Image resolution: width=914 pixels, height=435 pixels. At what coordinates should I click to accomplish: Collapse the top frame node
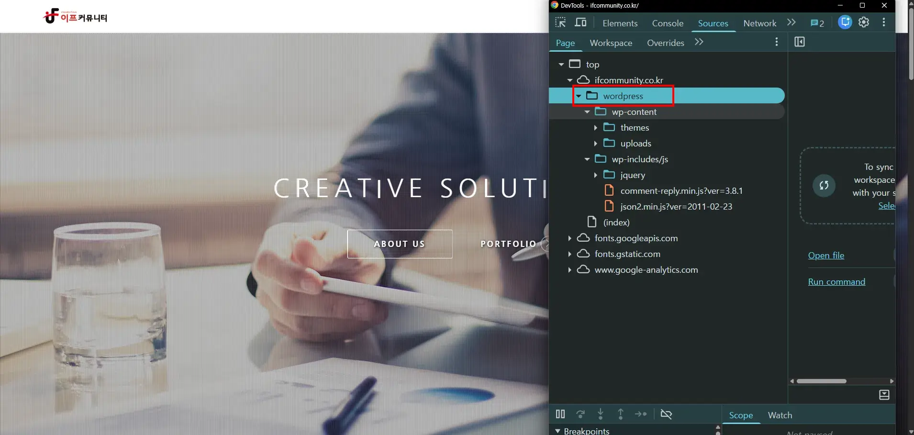point(561,64)
